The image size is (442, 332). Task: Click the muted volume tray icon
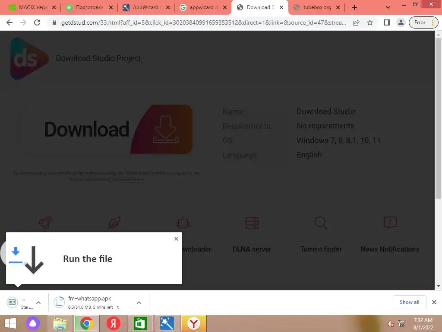pyautogui.click(x=390, y=324)
